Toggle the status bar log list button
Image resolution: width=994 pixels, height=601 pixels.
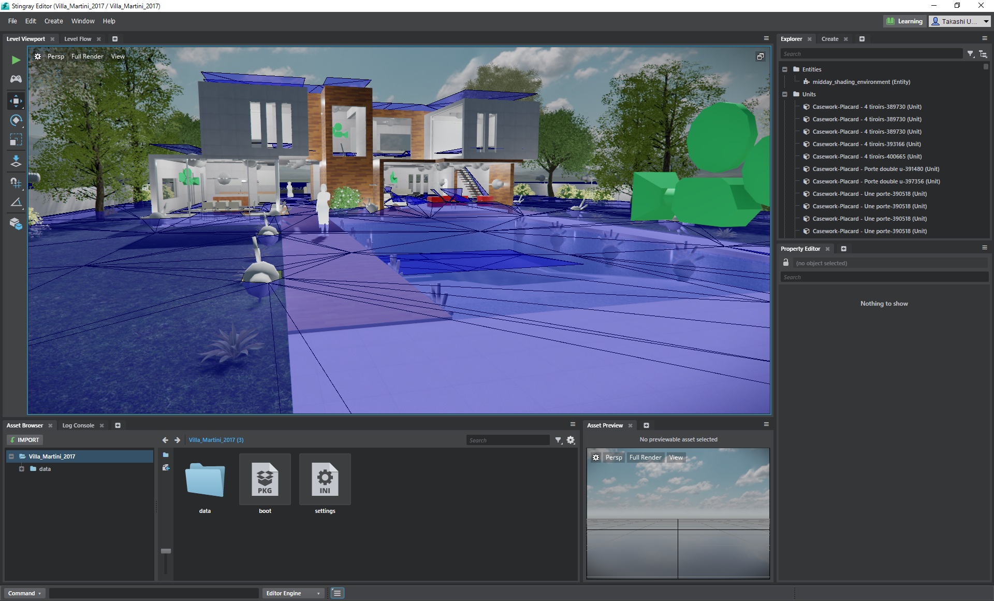337,593
